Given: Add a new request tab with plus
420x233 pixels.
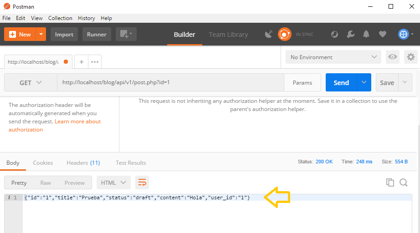Looking at the screenshot, I should point(82,62).
